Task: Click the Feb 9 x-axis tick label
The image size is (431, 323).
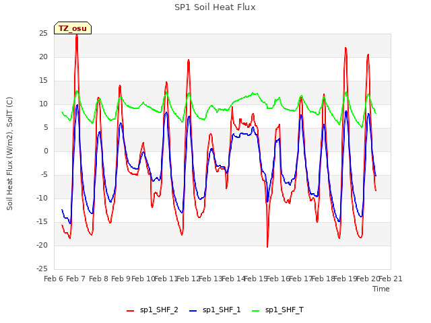Action: (121, 279)
